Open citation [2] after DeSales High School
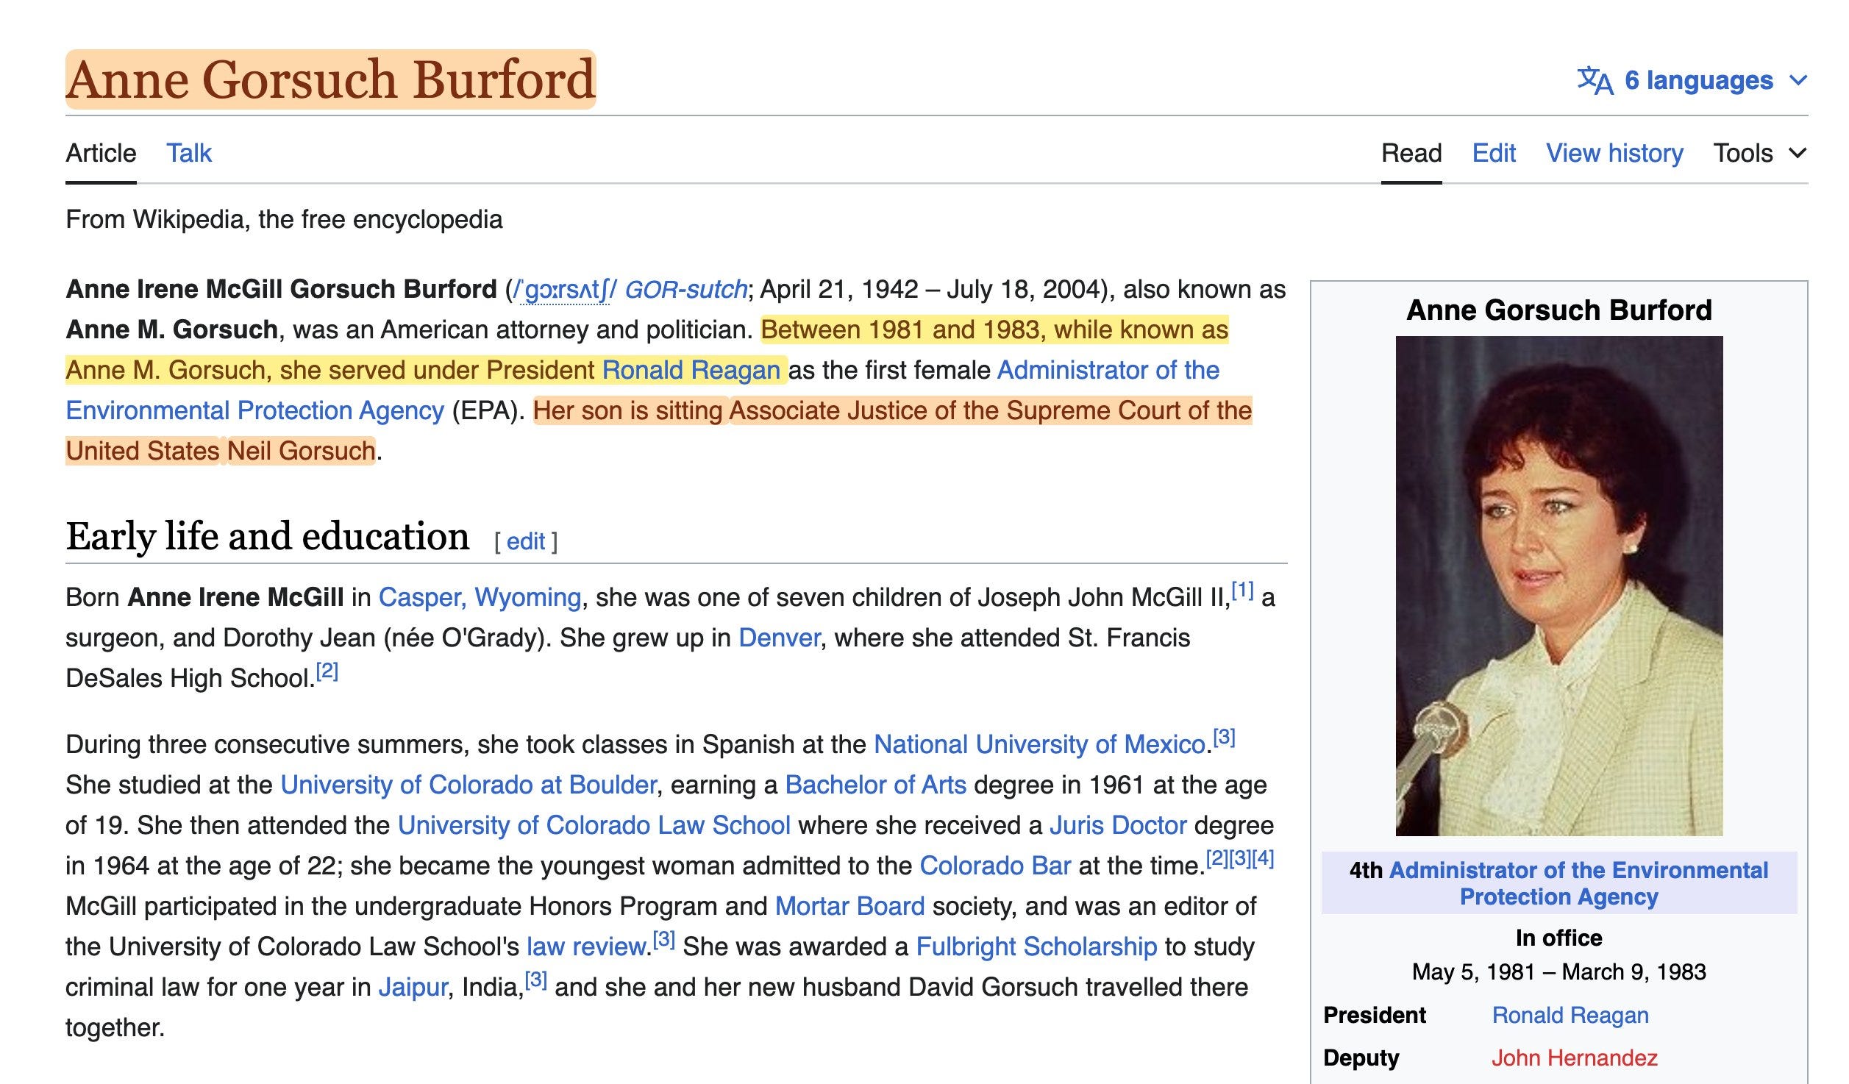The width and height of the screenshot is (1849, 1084). click(327, 671)
